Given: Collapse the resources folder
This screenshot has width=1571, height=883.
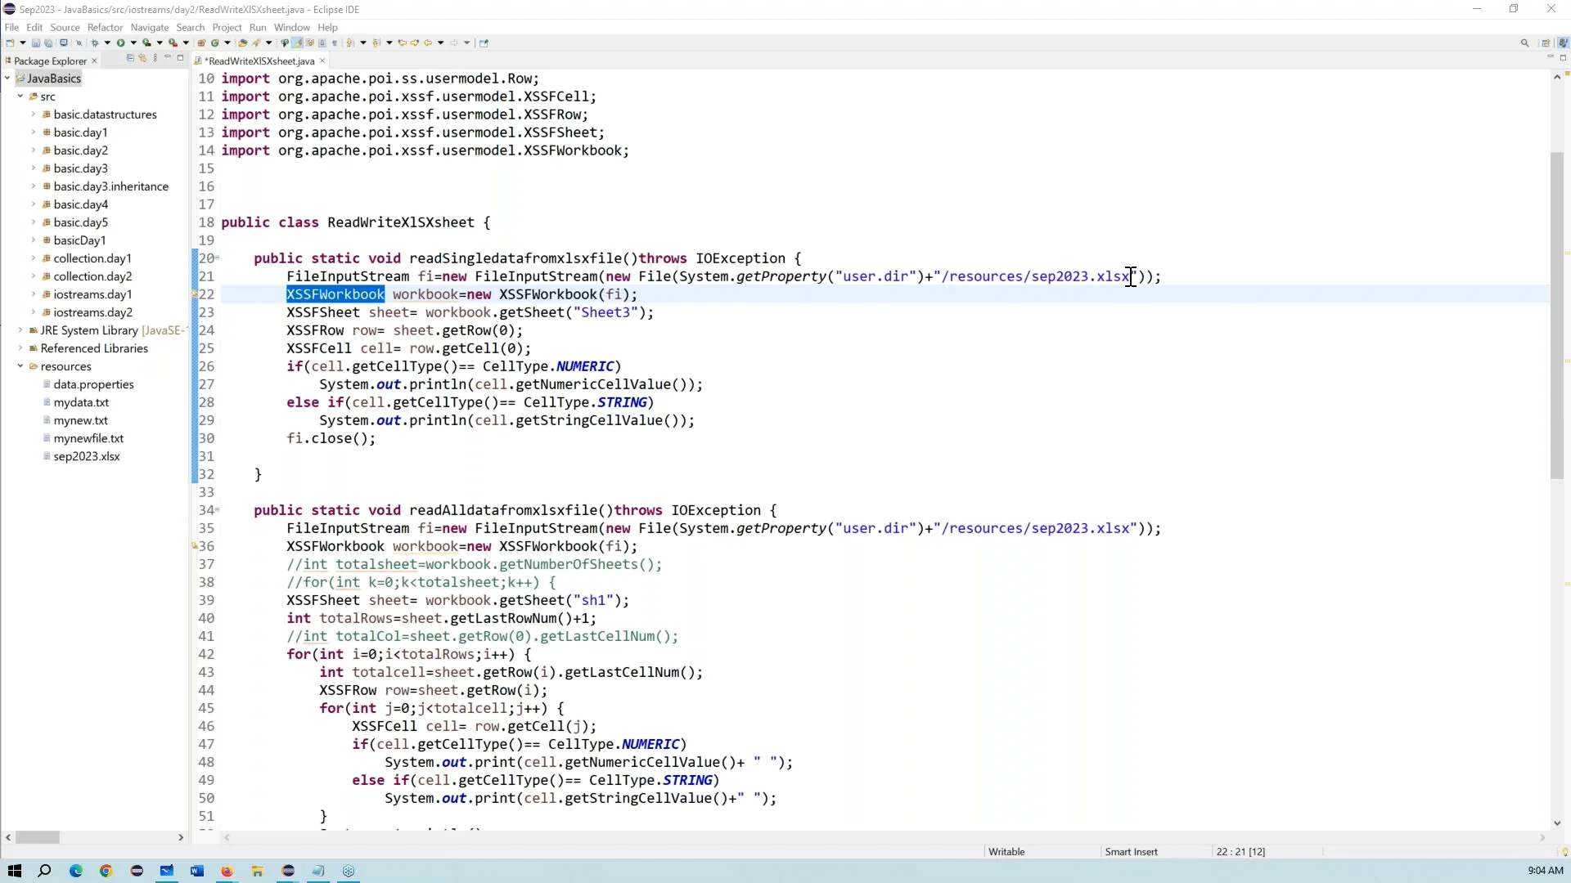Looking at the screenshot, I should [x=20, y=366].
